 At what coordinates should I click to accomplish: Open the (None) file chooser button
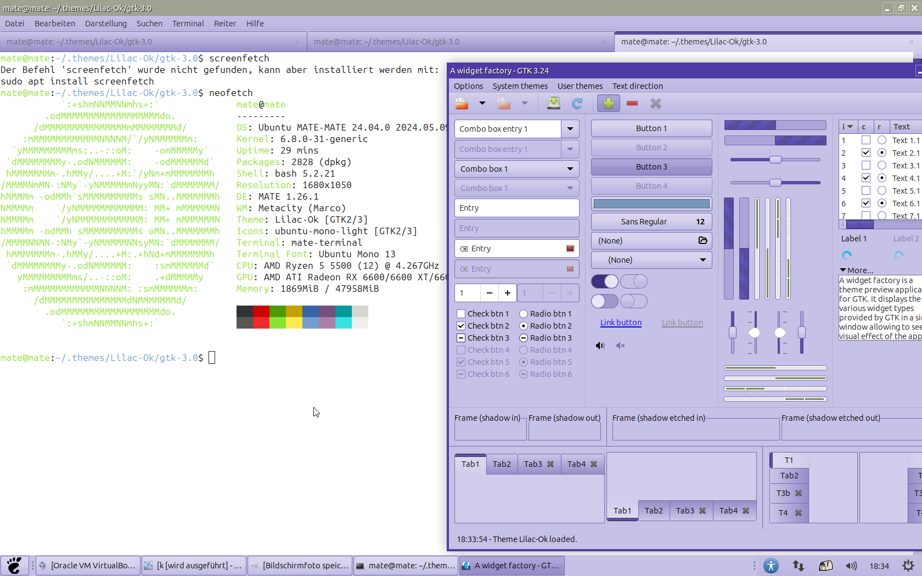point(651,241)
